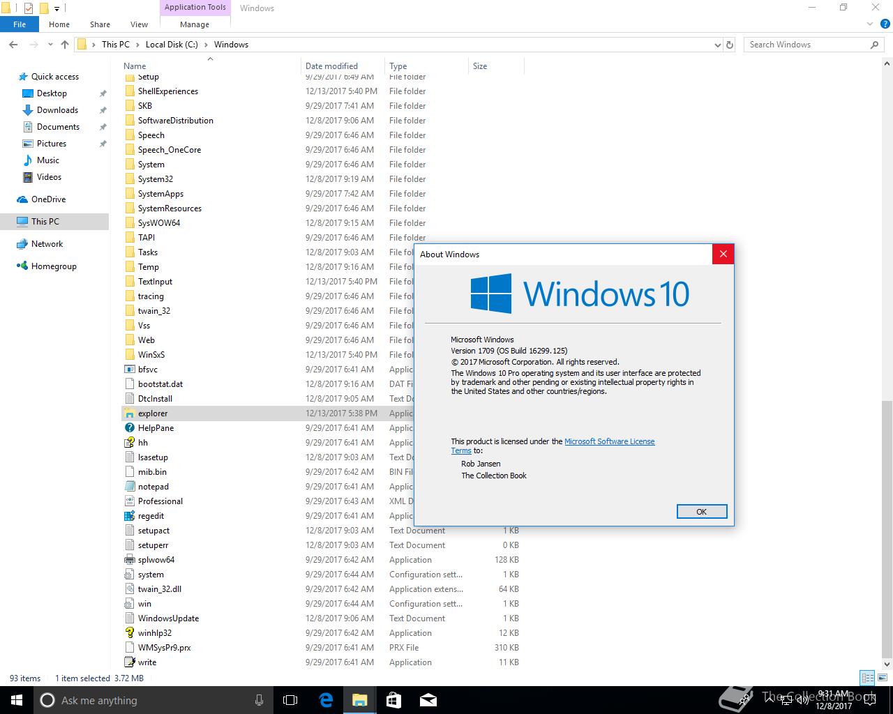Expand the Local Disk (C:) breadcrumb chevron
The height and width of the screenshot is (714, 893).
tap(206, 45)
